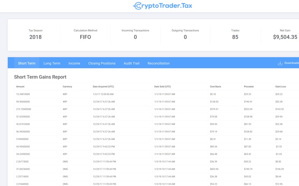This screenshot has height=186, width=299.
Task: Click the Downloads button label
Action: pyautogui.click(x=292, y=63)
